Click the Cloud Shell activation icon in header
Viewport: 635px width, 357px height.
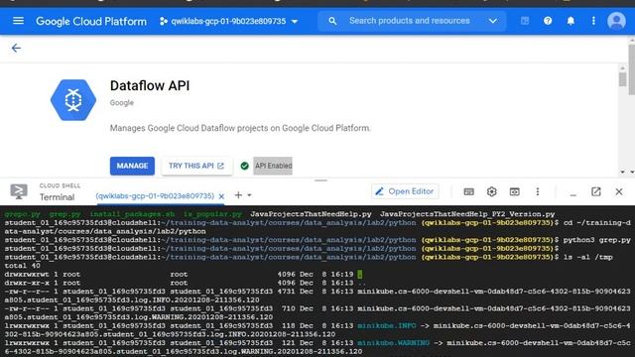[525, 21]
